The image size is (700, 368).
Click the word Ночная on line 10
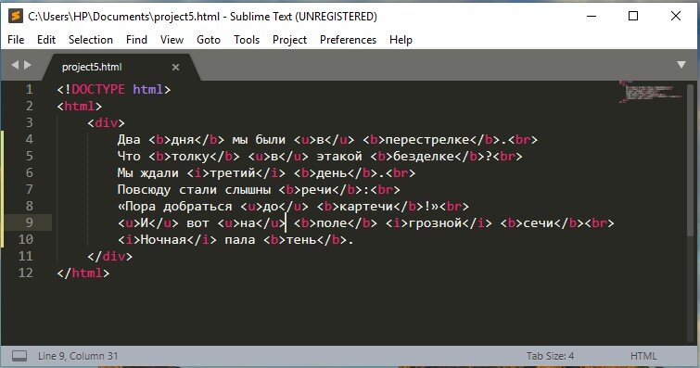(163, 240)
